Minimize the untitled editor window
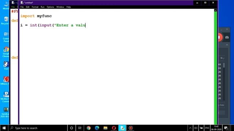 pyautogui.click(x=197, y=3)
